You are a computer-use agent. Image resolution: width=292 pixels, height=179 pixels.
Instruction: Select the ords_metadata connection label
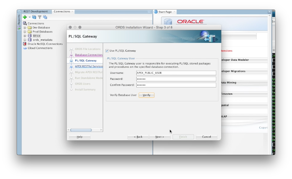click(43, 40)
